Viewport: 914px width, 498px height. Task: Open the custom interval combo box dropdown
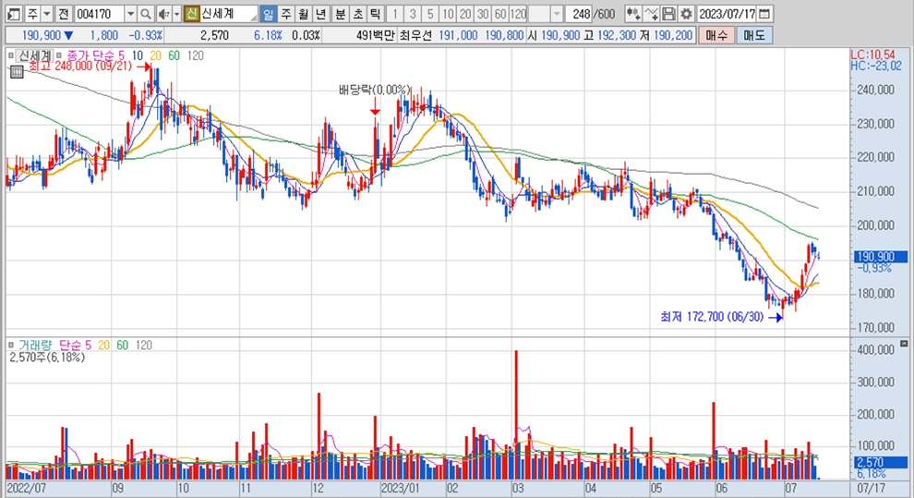click(557, 14)
